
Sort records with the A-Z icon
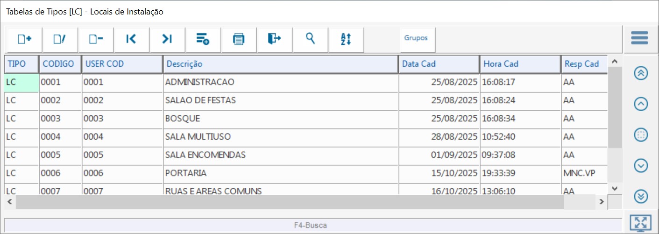pos(346,39)
